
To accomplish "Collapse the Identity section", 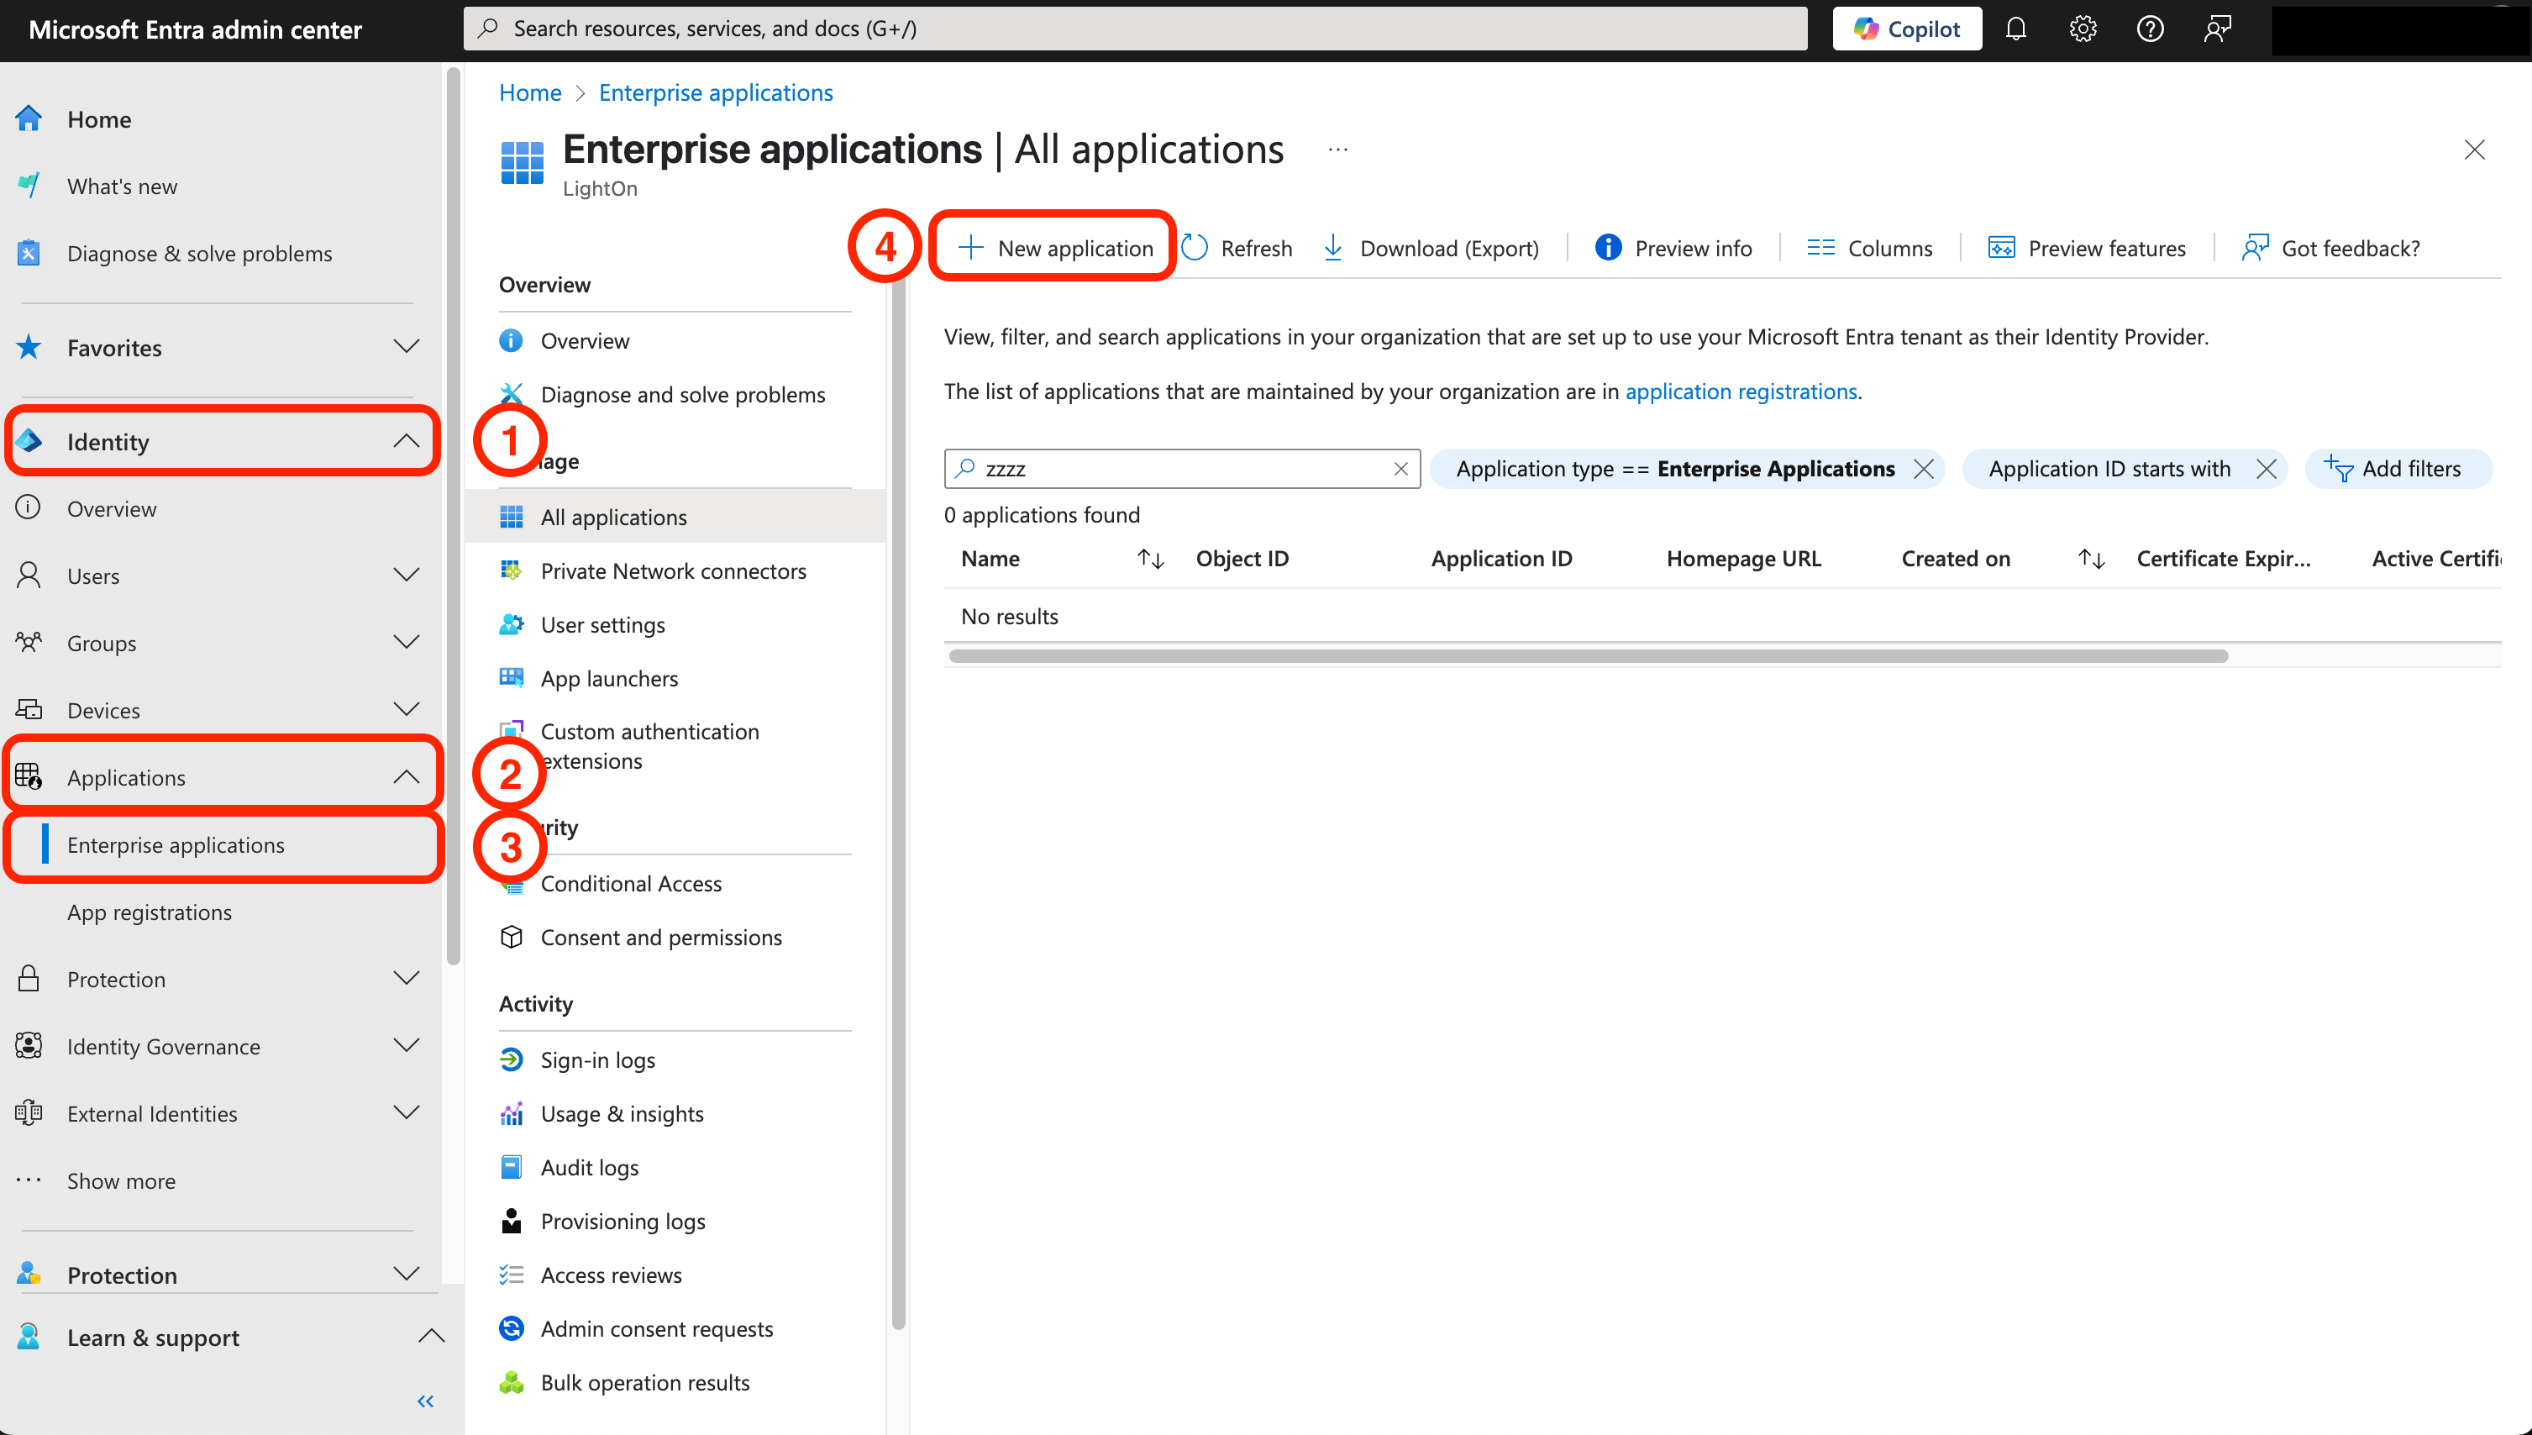I will 406,440.
